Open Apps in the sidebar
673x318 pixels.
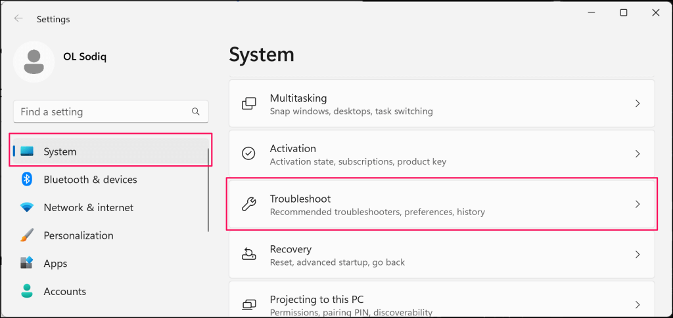(55, 264)
